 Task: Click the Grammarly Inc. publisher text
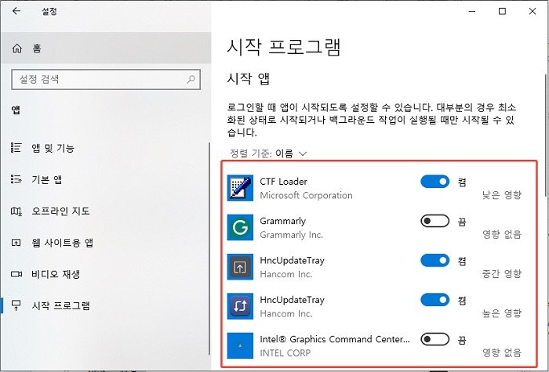(291, 235)
